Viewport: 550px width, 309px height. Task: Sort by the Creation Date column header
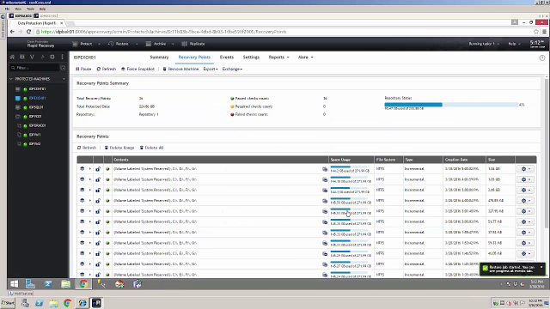click(x=456, y=160)
